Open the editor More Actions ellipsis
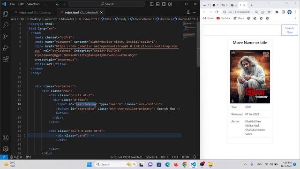This screenshot has height=169, width=300. click(195, 13)
